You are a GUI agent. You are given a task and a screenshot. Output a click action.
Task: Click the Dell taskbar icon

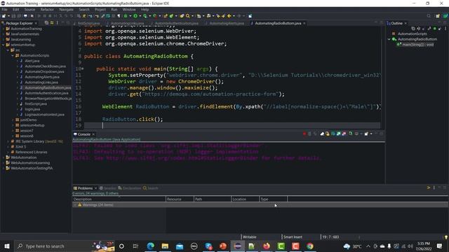point(194,246)
